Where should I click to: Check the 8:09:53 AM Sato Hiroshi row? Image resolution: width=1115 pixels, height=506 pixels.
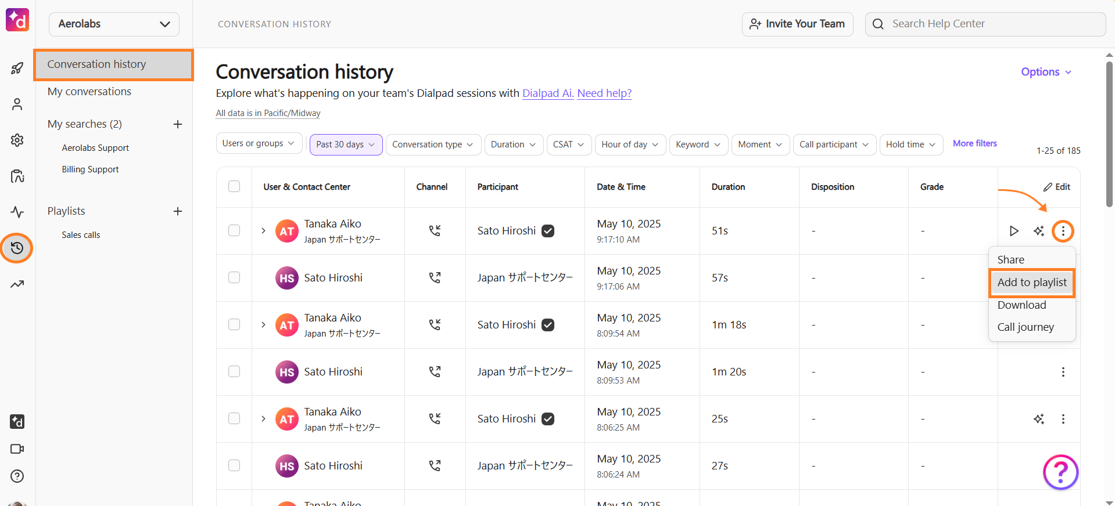click(x=234, y=371)
